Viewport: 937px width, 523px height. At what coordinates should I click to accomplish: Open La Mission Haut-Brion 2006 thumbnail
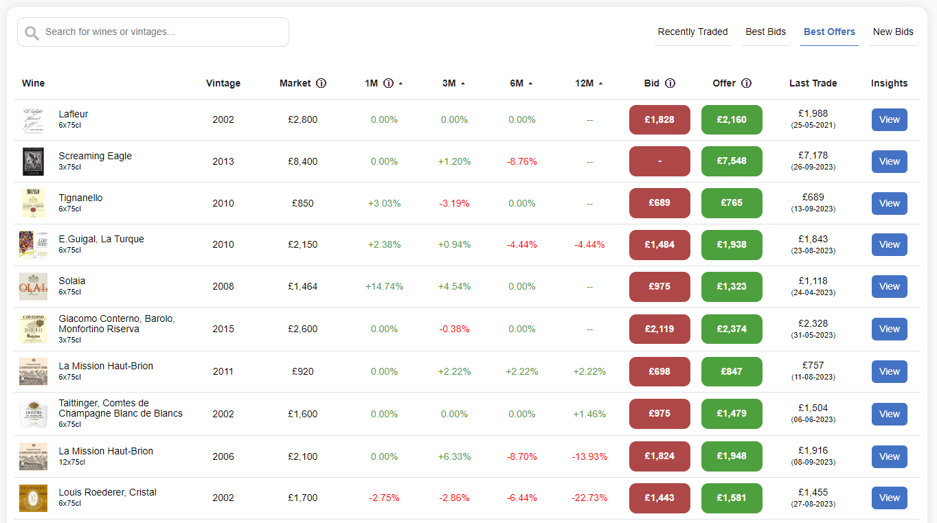pyautogui.click(x=33, y=456)
